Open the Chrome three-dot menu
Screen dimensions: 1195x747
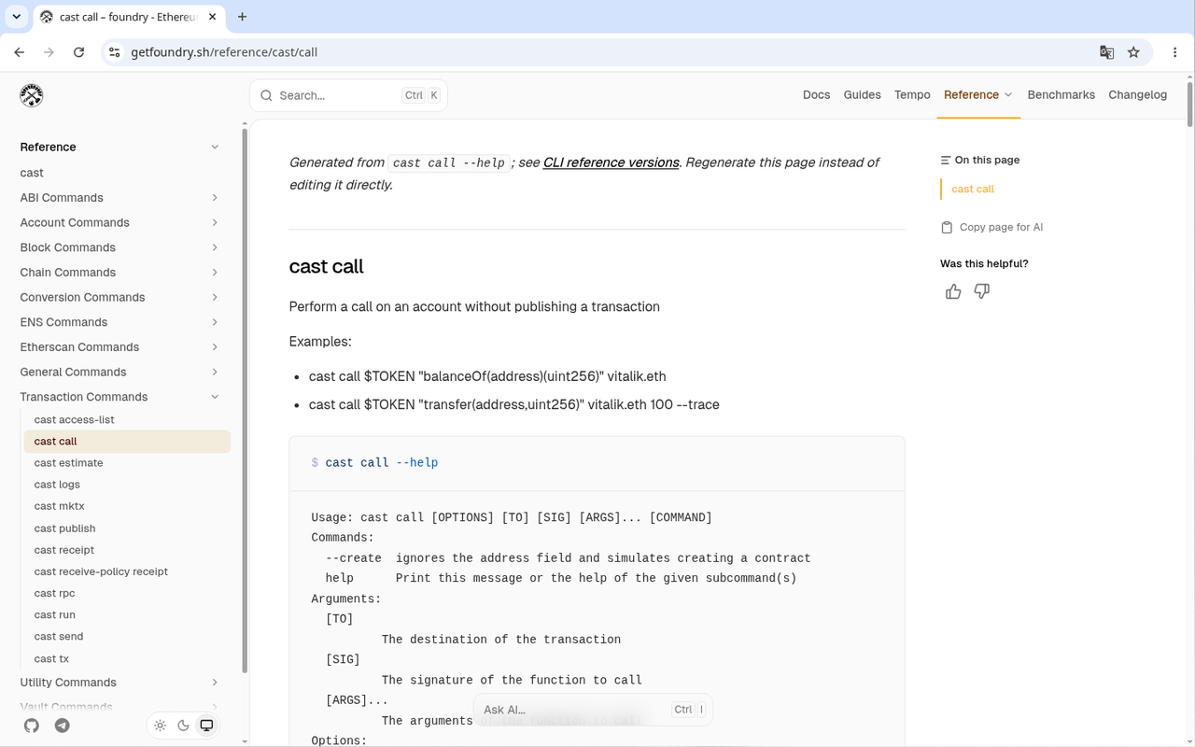click(1174, 52)
